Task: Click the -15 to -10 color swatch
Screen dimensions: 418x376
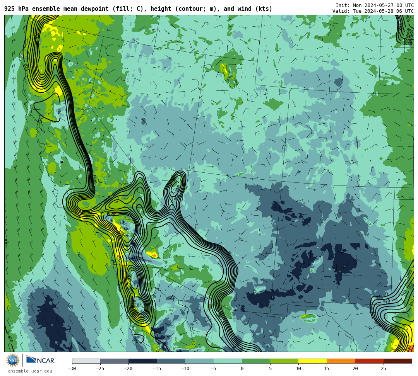Action: (x=171, y=361)
